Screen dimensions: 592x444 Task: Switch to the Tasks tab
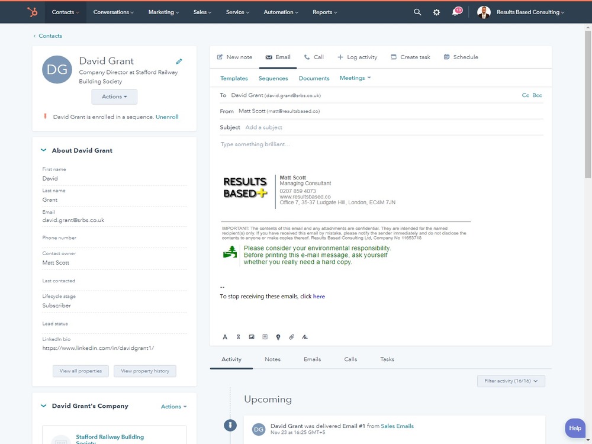click(387, 359)
